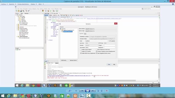Toggle Preserve Sessions Across Redeployment checkbox
Image resolution: width=175 pixels, height=98 pixels.
click(97, 51)
